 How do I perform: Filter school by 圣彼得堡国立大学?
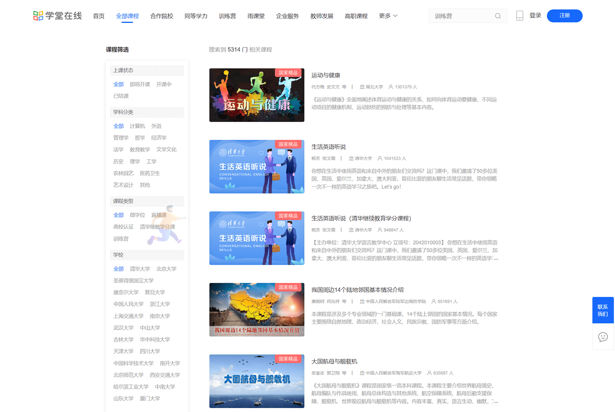point(133,281)
